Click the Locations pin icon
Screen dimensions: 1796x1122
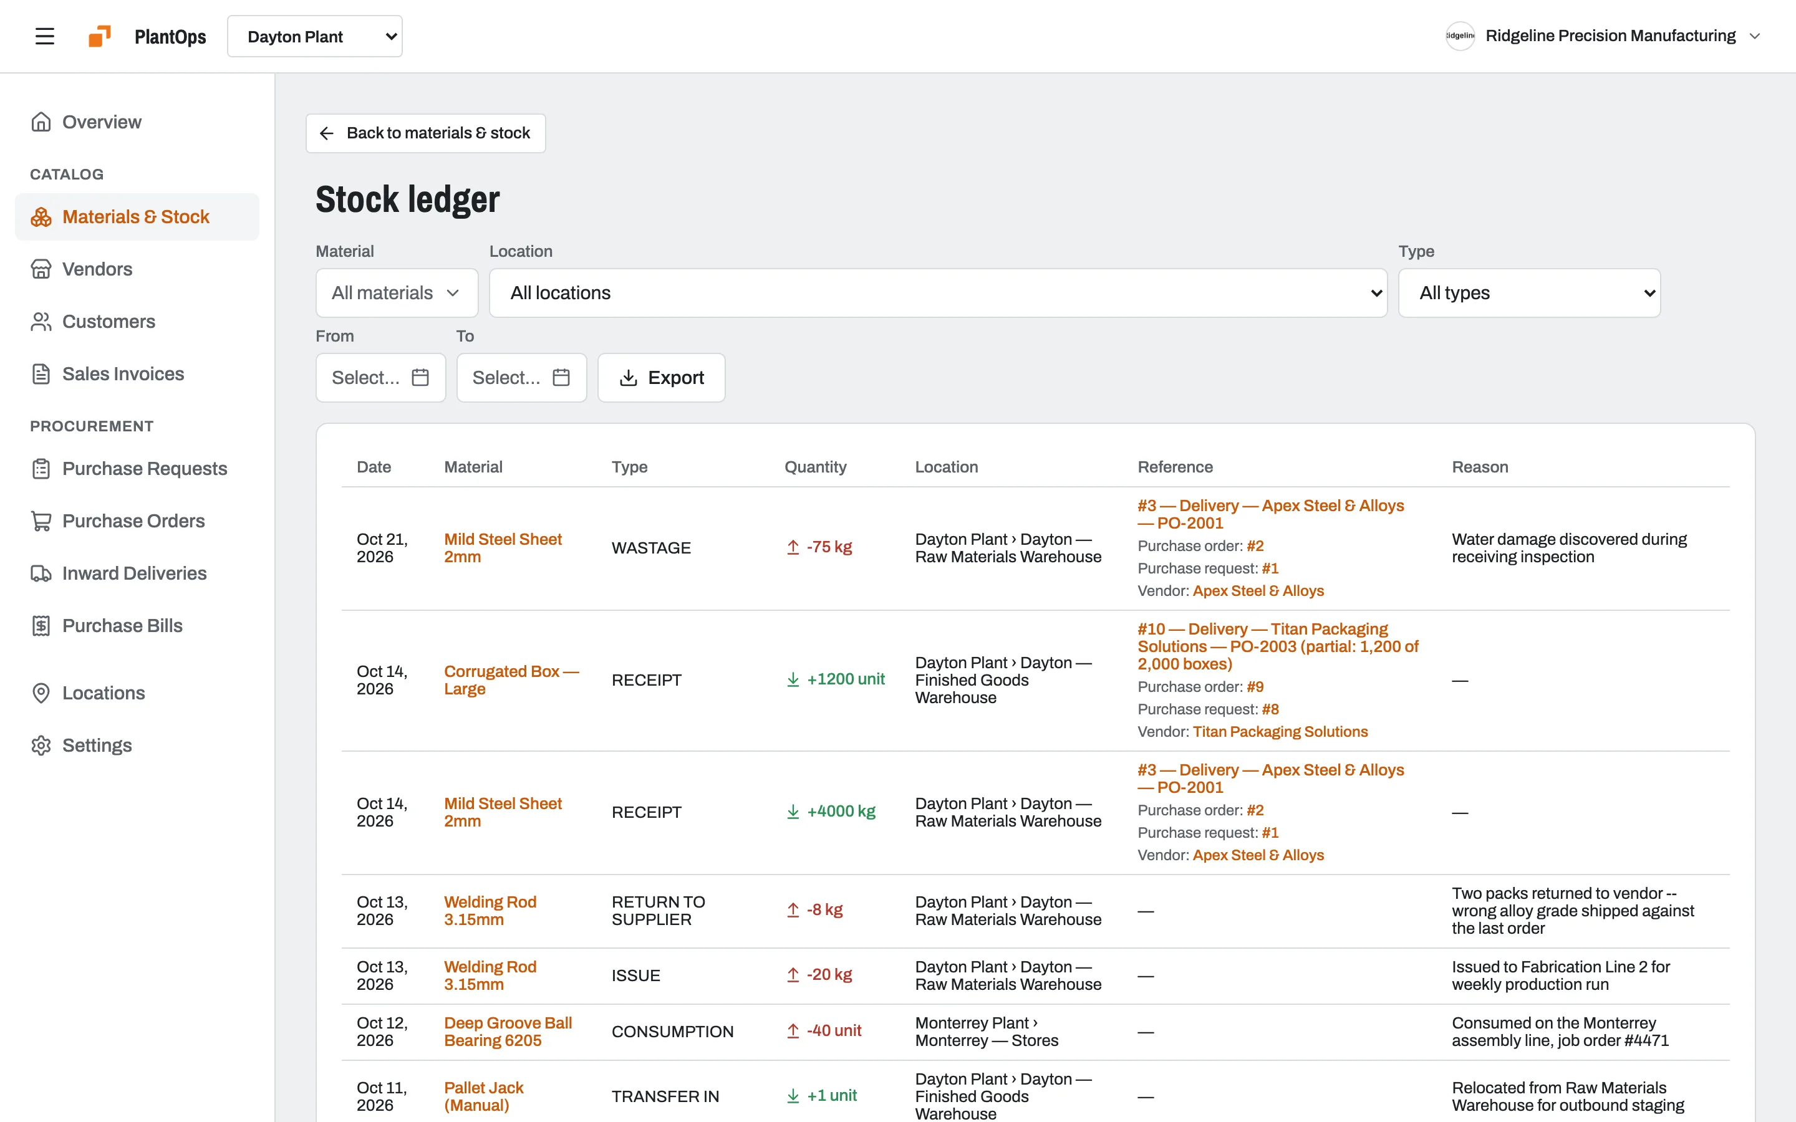[x=41, y=693]
